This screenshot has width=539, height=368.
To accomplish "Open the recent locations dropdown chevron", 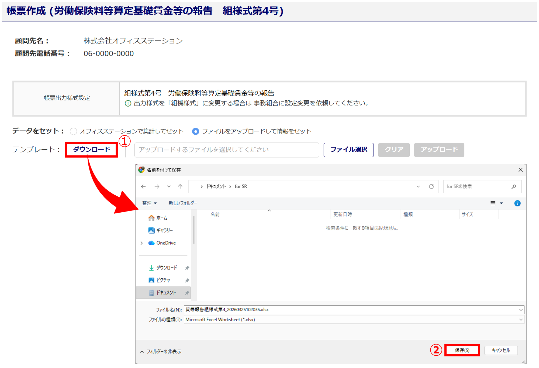I will tap(169, 186).
